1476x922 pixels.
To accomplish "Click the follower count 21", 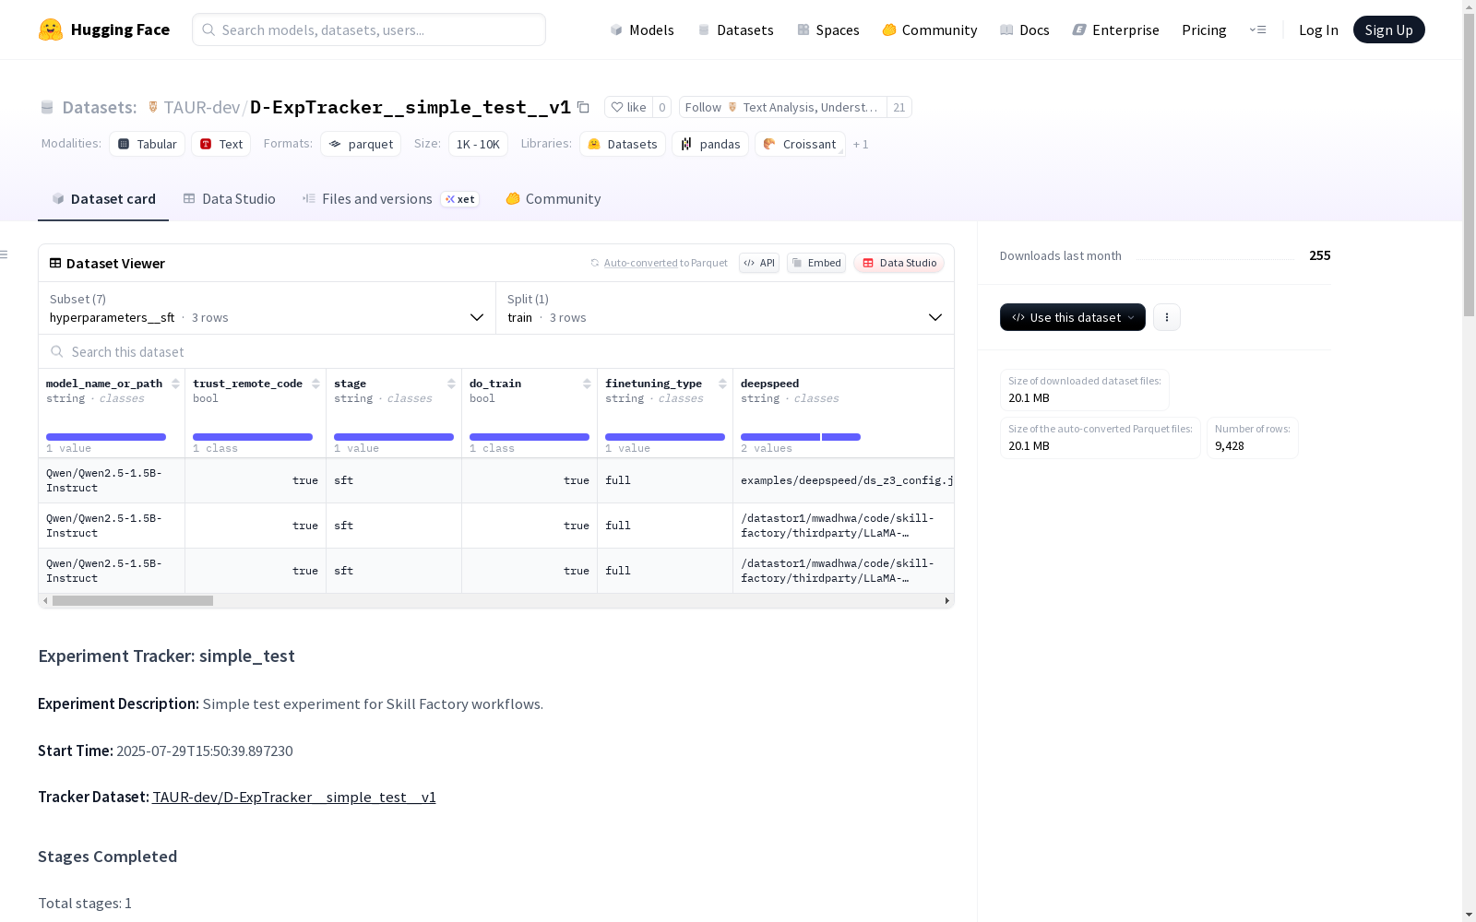I will point(899,107).
